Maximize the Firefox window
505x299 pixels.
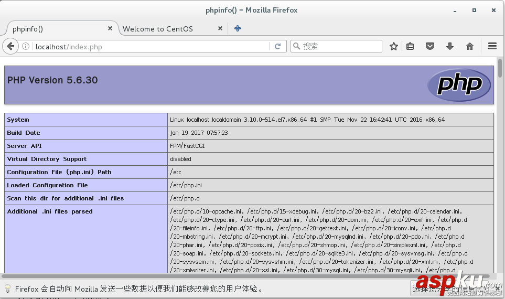tap(474, 10)
